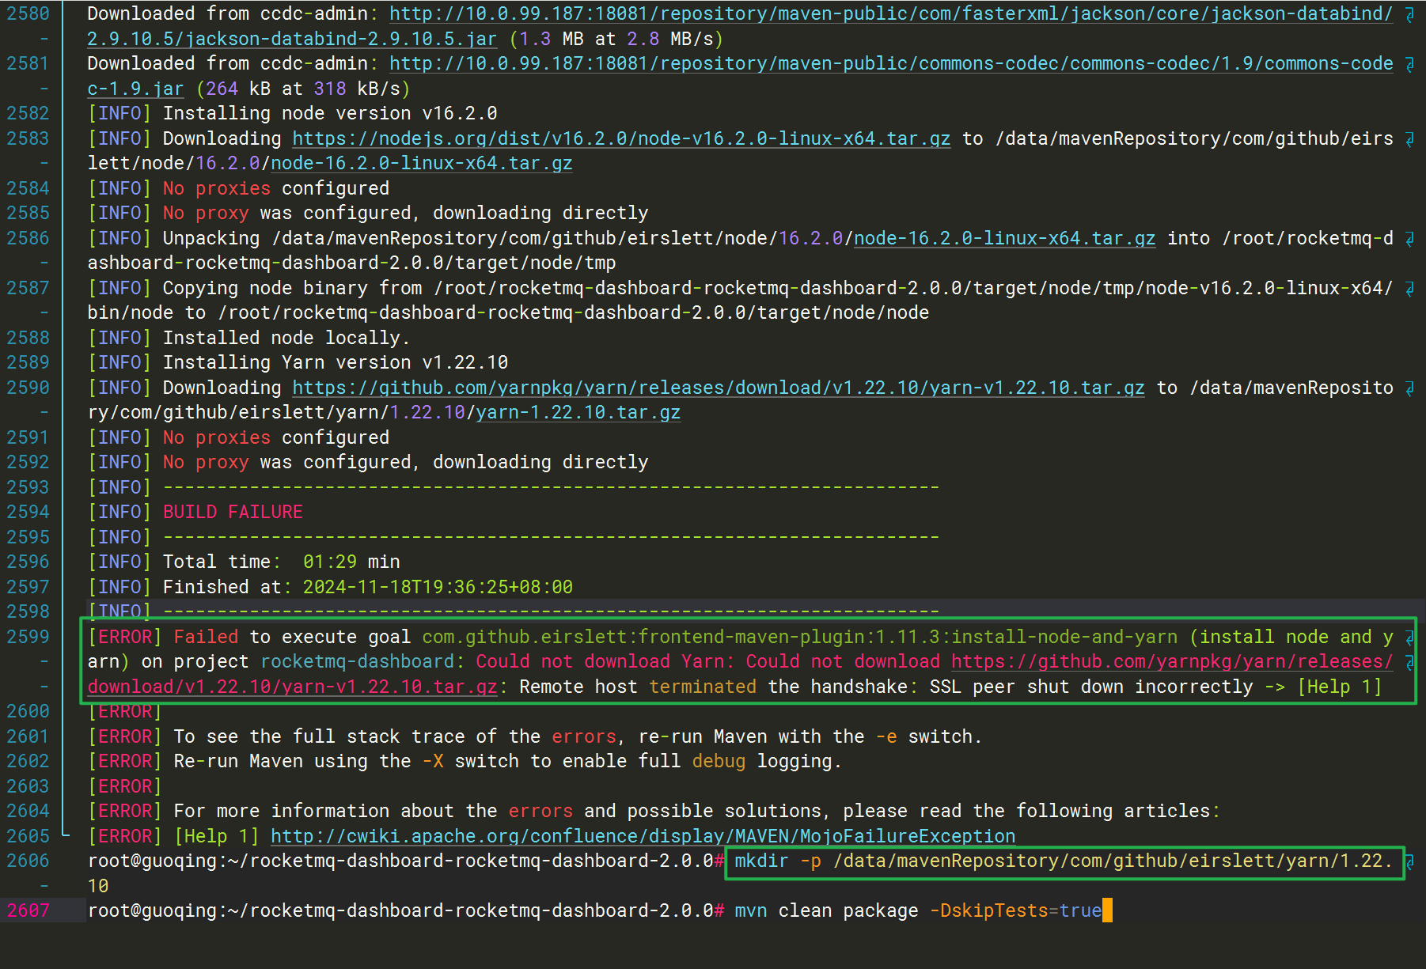
Task: Click the '(264 kB at 318 kB/s)' download speed text
Action: [303, 89]
